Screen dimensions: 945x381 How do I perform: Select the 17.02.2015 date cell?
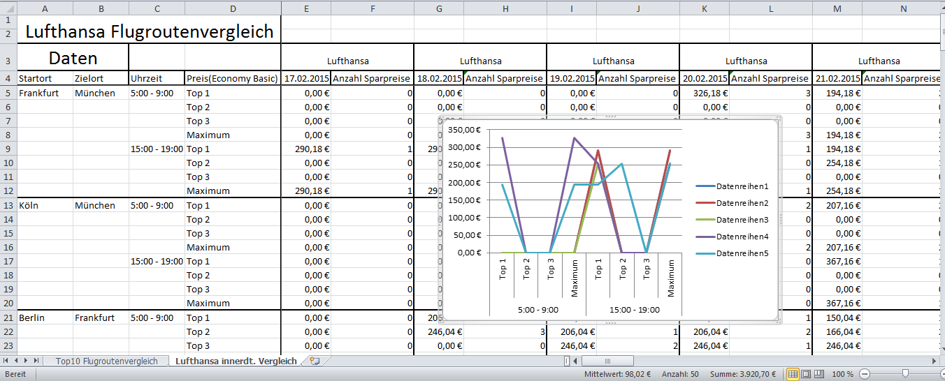click(x=306, y=79)
